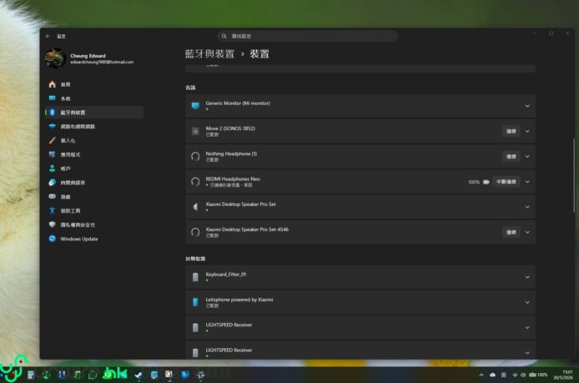Expand the Keyboard_Filter_01 chevron

pyautogui.click(x=527, y=277)
